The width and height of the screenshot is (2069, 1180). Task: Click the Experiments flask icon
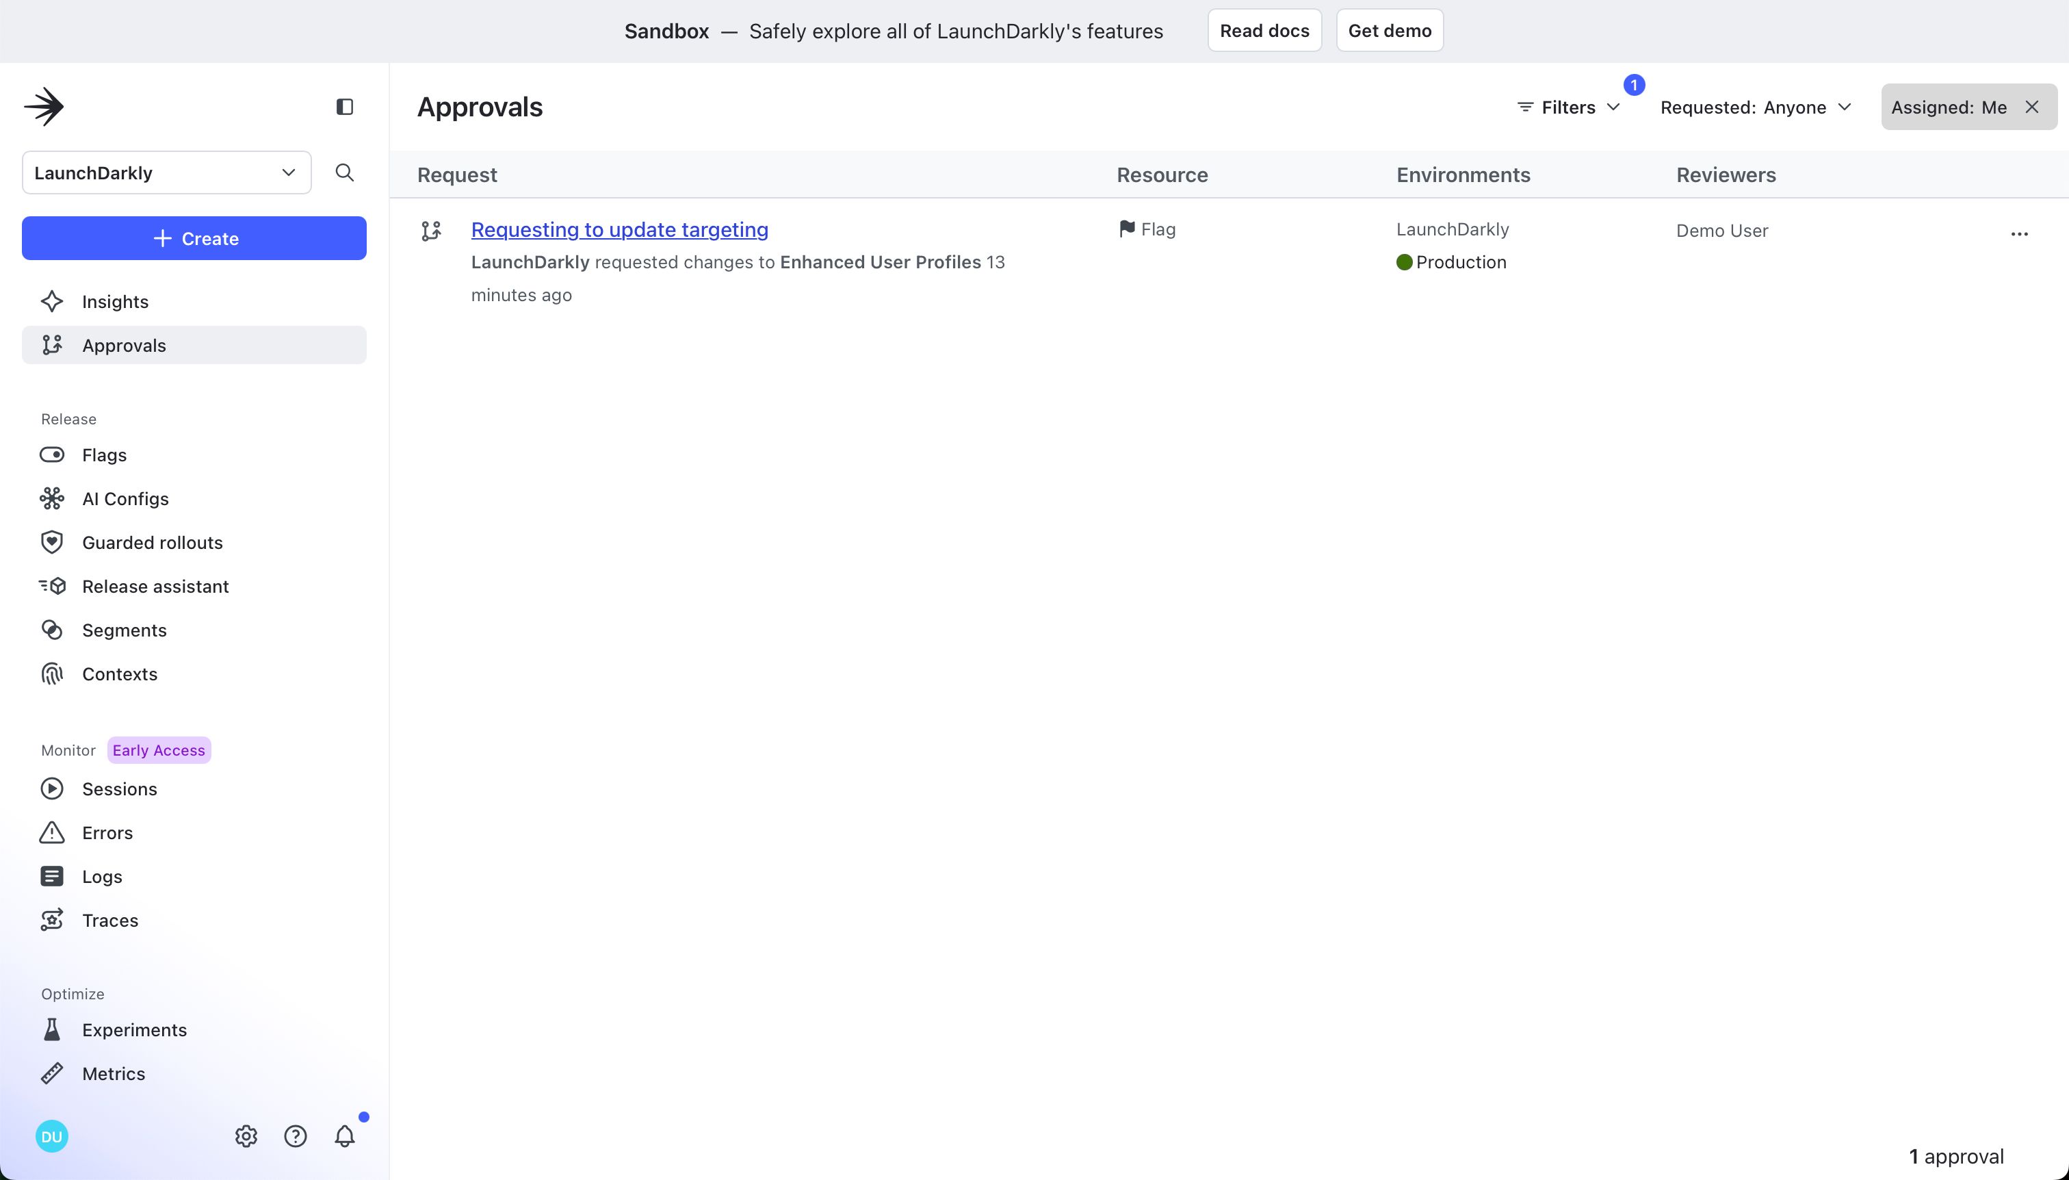click(x=52, y=1029)
